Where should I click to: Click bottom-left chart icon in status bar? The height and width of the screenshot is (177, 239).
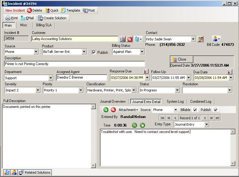(6, 172)
